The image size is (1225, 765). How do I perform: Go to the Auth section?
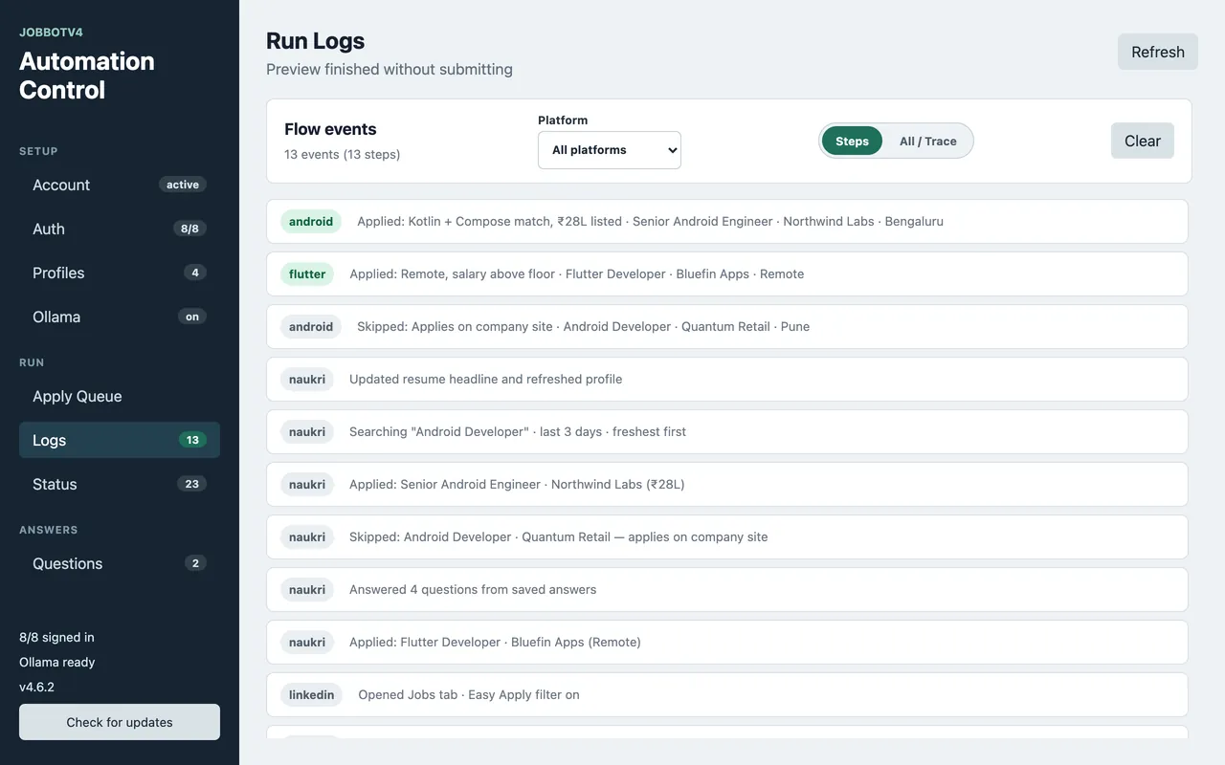[120, 229]
